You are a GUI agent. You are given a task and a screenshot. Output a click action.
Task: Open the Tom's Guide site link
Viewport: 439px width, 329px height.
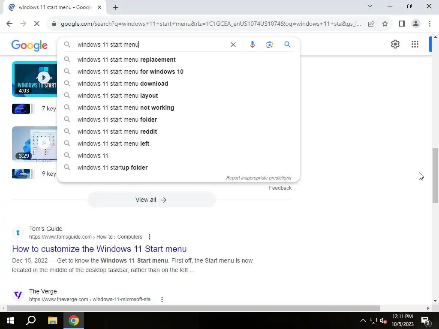(86, 237)
